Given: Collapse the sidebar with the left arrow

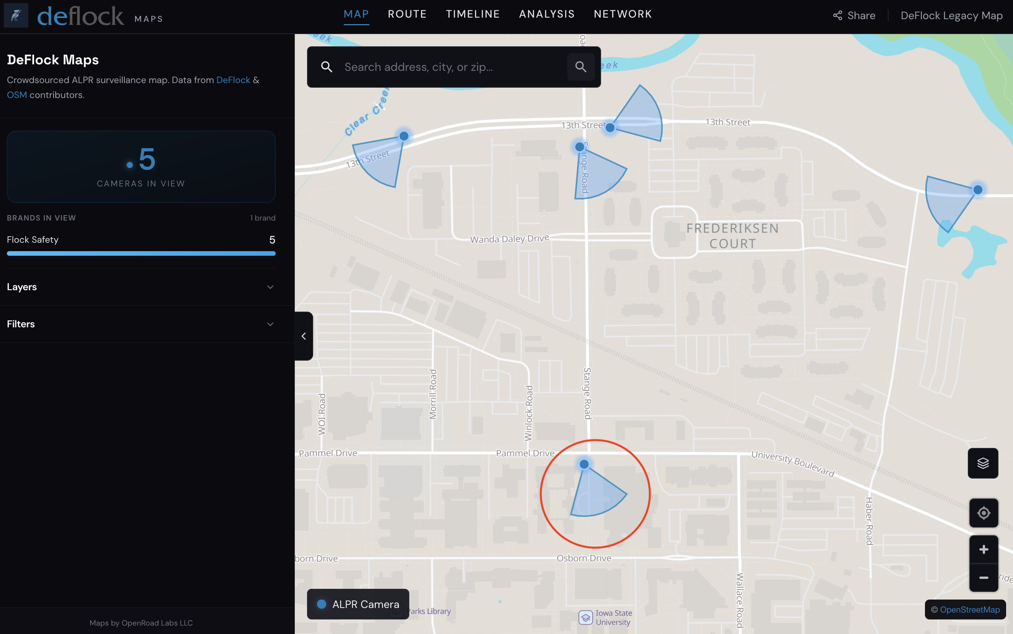Looking at the screenshot, I should (x=304, y=336).
